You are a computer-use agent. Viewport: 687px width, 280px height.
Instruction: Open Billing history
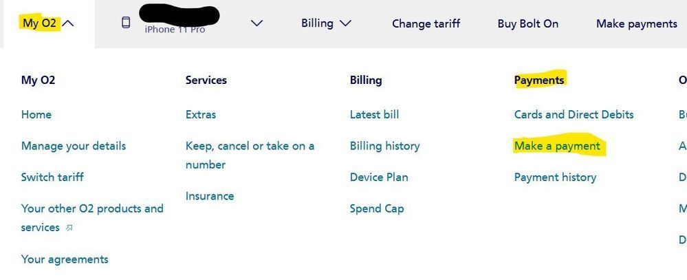click(x=384, y=146)
